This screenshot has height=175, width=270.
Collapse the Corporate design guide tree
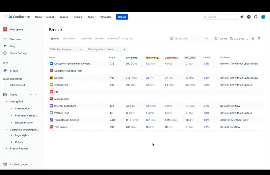click(6, 130)
